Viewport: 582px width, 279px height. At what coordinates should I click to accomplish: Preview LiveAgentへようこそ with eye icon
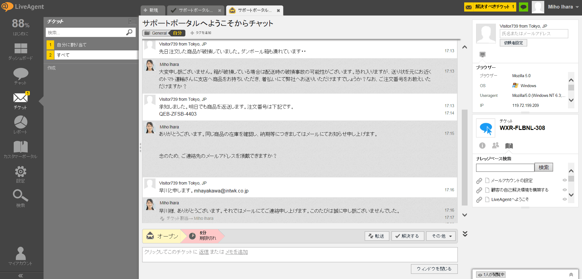tap(565, 199)
